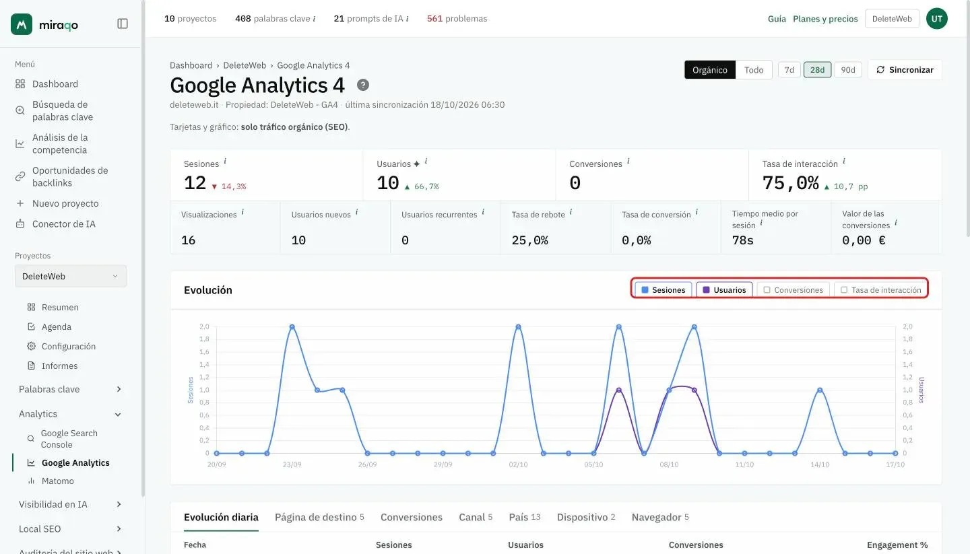
Task: Switch to the Página de destino tab
Action: click(x=319, y=517)
